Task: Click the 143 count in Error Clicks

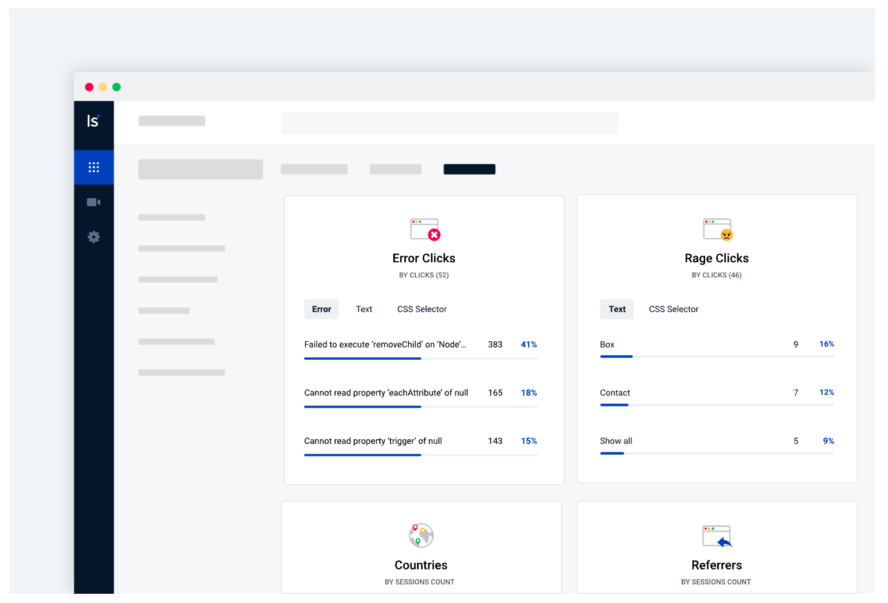Action: (x=495, y=441)
